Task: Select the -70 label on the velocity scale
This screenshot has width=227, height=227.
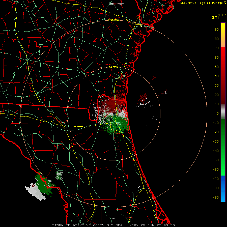Action: [x=216, y=179]
